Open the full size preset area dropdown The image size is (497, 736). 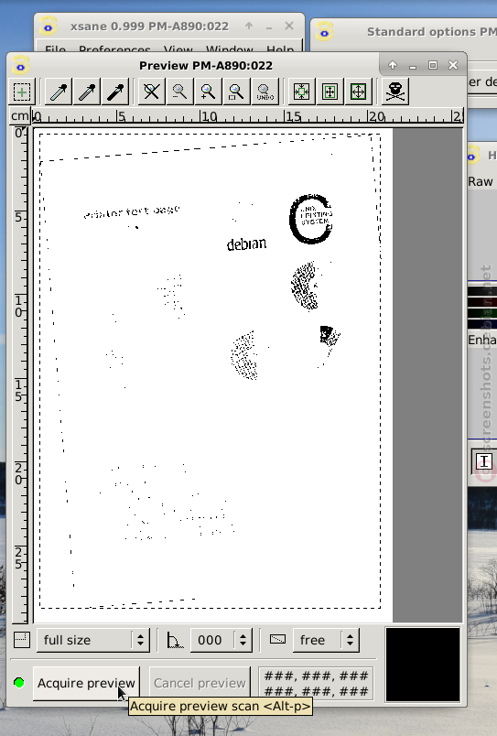tap(93, 640)
